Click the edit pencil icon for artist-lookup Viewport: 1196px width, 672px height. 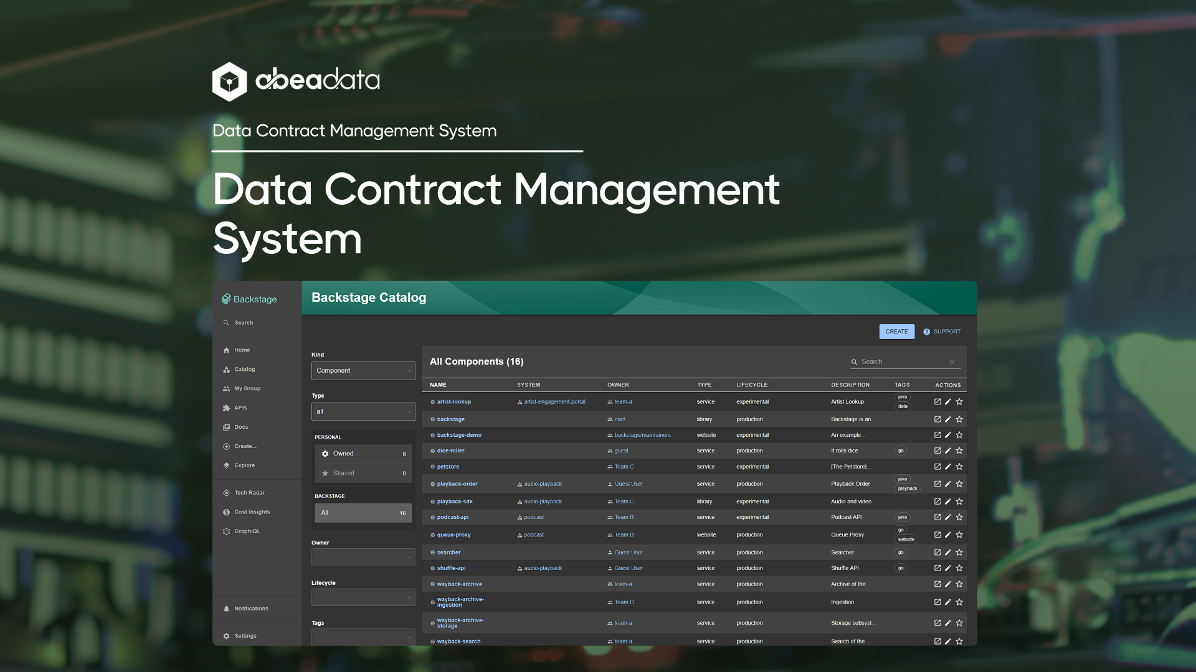(x=948, y=402)
